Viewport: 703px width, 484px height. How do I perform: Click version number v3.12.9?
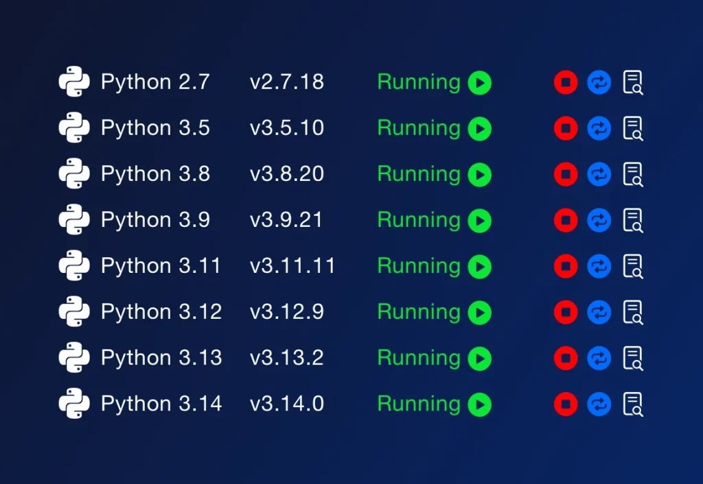(x=287, y=312)
